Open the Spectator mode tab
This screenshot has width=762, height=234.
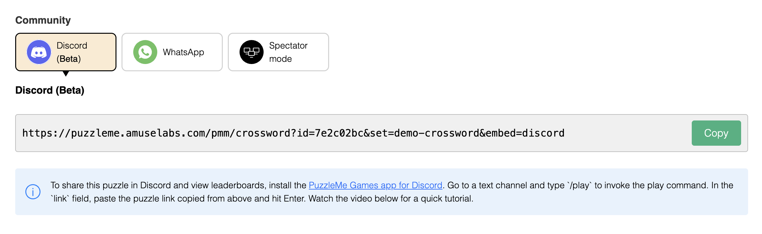[278, 52]
